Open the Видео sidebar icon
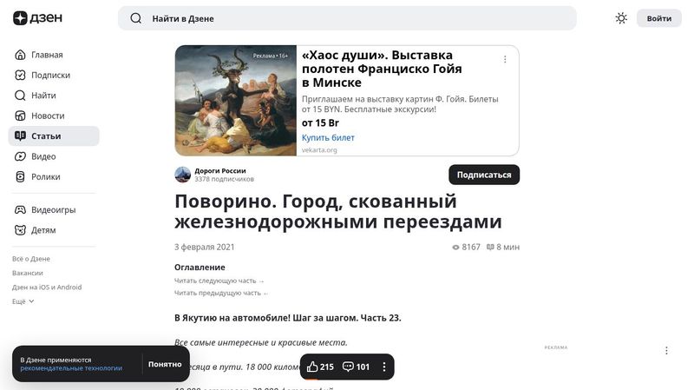Screen dimensions: 694x390 pyautogui.click(x=20, y=156)
